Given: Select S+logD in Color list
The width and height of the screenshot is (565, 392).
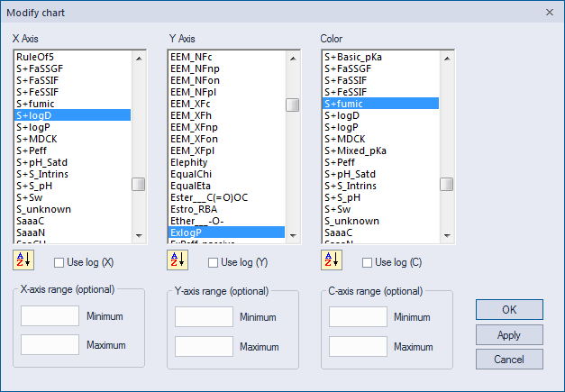Looking at the screenshot, I should (x=381, y=115).
